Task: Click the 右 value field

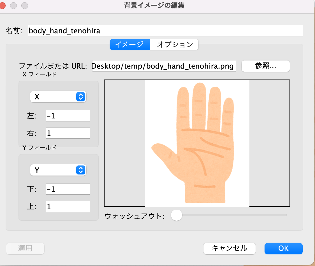Action: [68, 133]
